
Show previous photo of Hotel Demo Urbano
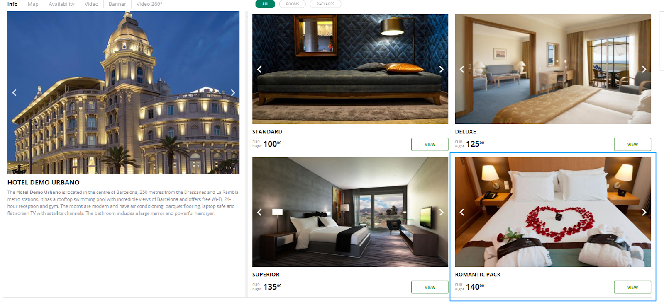click(14, 93)
